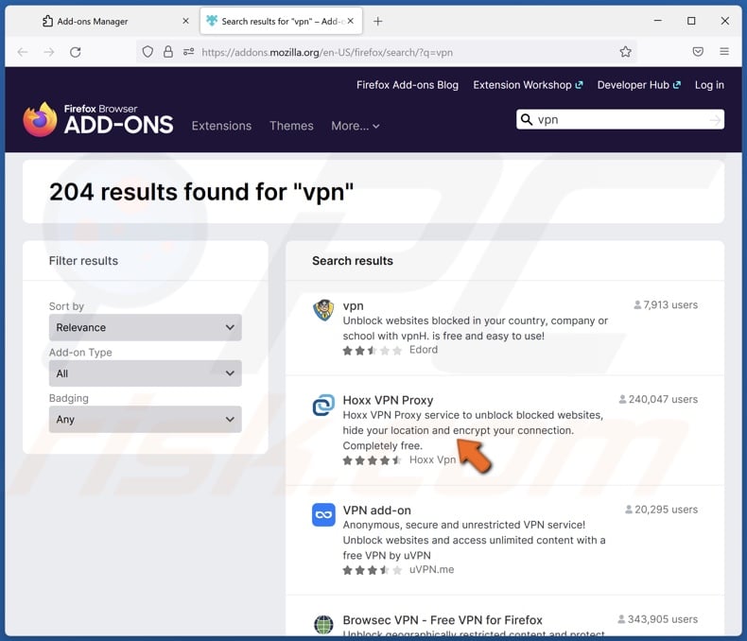This screenshot has width=747, height=641.
Task: Click the star rating of VPN add-on
Action: (372, 570)
